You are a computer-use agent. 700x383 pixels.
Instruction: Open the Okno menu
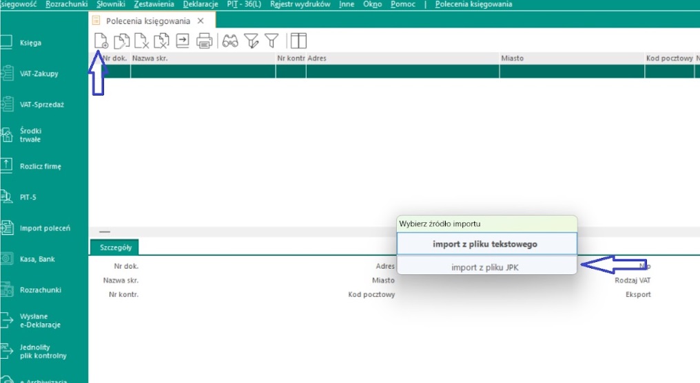(372, 4)
